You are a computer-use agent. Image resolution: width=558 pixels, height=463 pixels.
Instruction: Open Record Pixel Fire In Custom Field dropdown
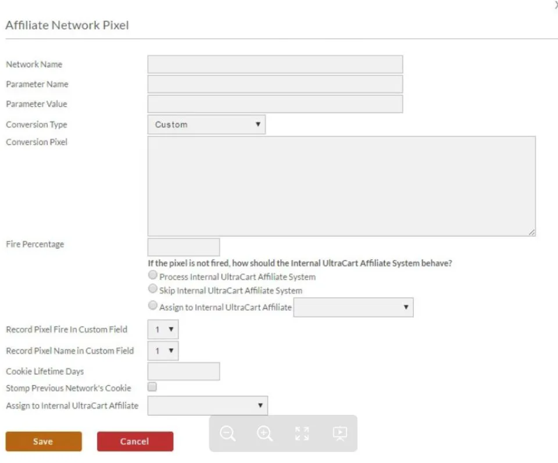coord(163,330)
